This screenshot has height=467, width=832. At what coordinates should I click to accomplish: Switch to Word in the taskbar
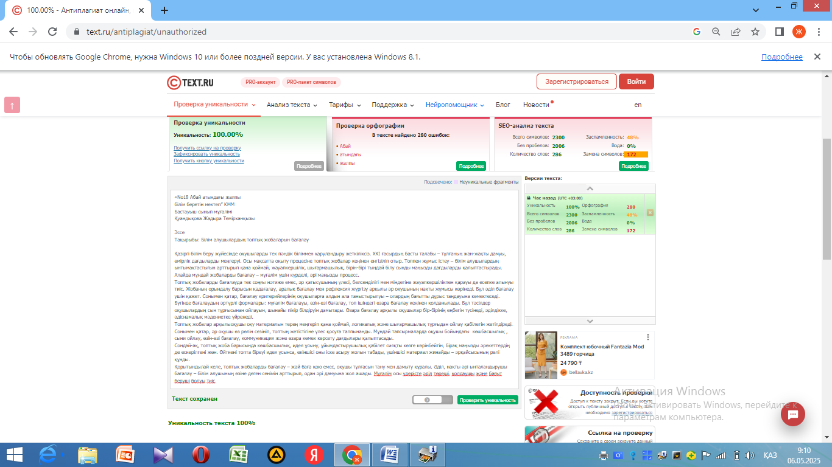click(x=389, y=455)
